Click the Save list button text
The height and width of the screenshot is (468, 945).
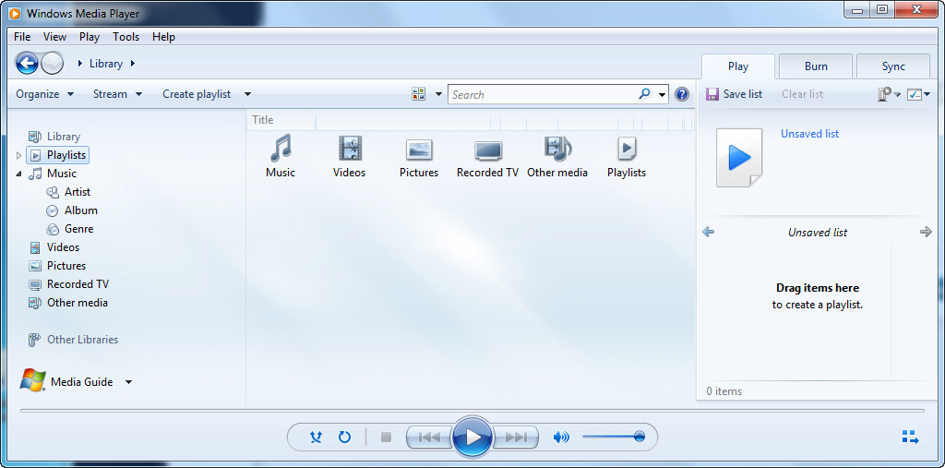[743, 94]
